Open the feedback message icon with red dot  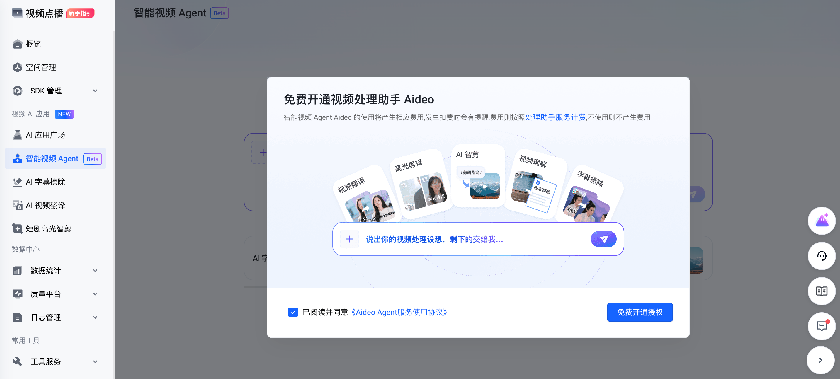pos(822,326)
